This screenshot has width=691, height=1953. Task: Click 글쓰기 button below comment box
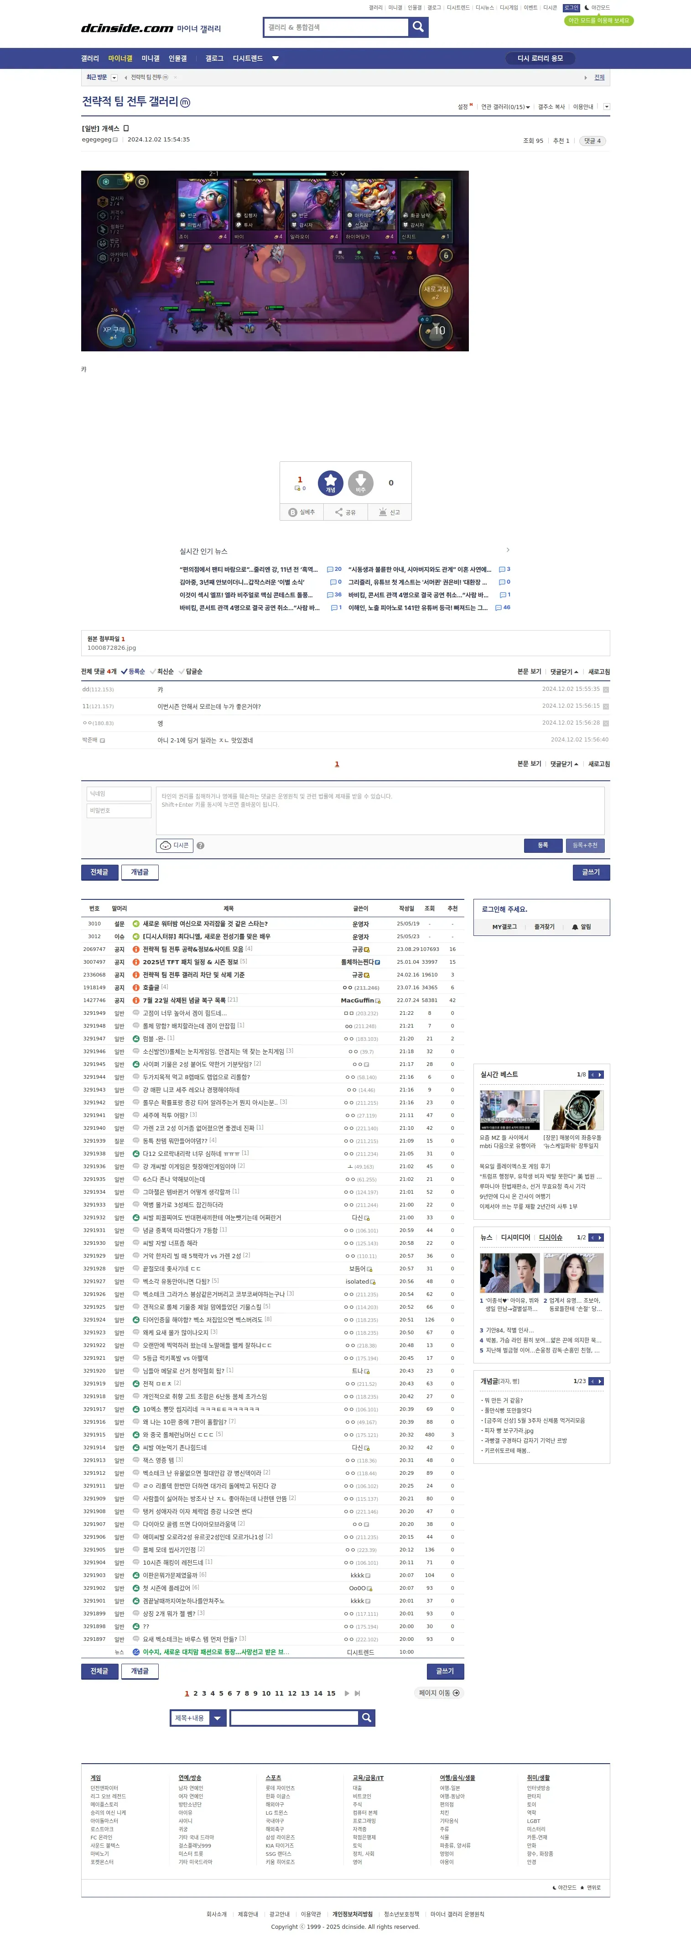click(x=591, y=872)
